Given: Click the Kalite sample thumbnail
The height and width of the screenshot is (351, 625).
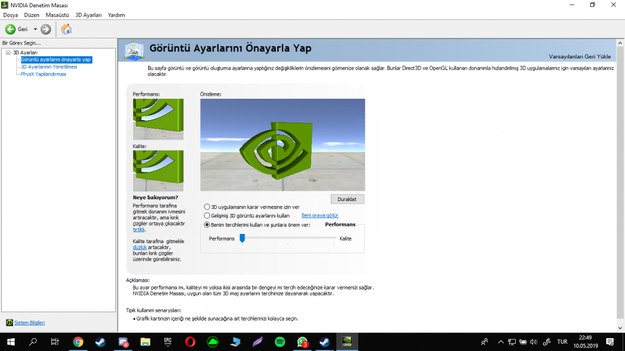Looking at the screenshot, I should coord(158,171).
